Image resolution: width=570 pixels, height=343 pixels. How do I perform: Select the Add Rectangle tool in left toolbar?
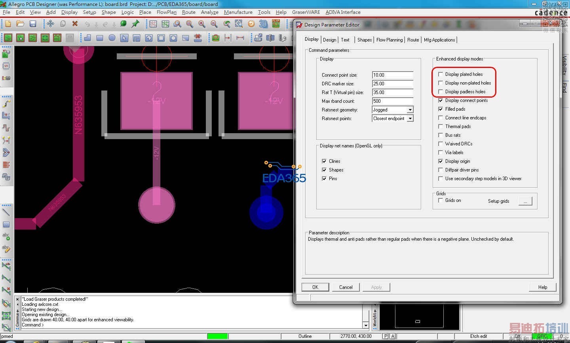(6, 224)
